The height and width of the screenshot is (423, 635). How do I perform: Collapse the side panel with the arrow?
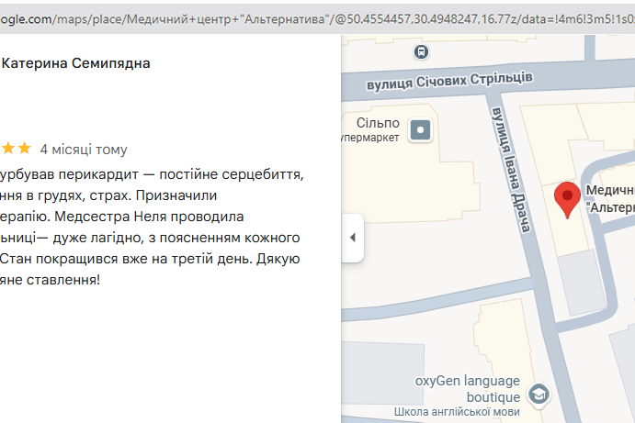352,238
